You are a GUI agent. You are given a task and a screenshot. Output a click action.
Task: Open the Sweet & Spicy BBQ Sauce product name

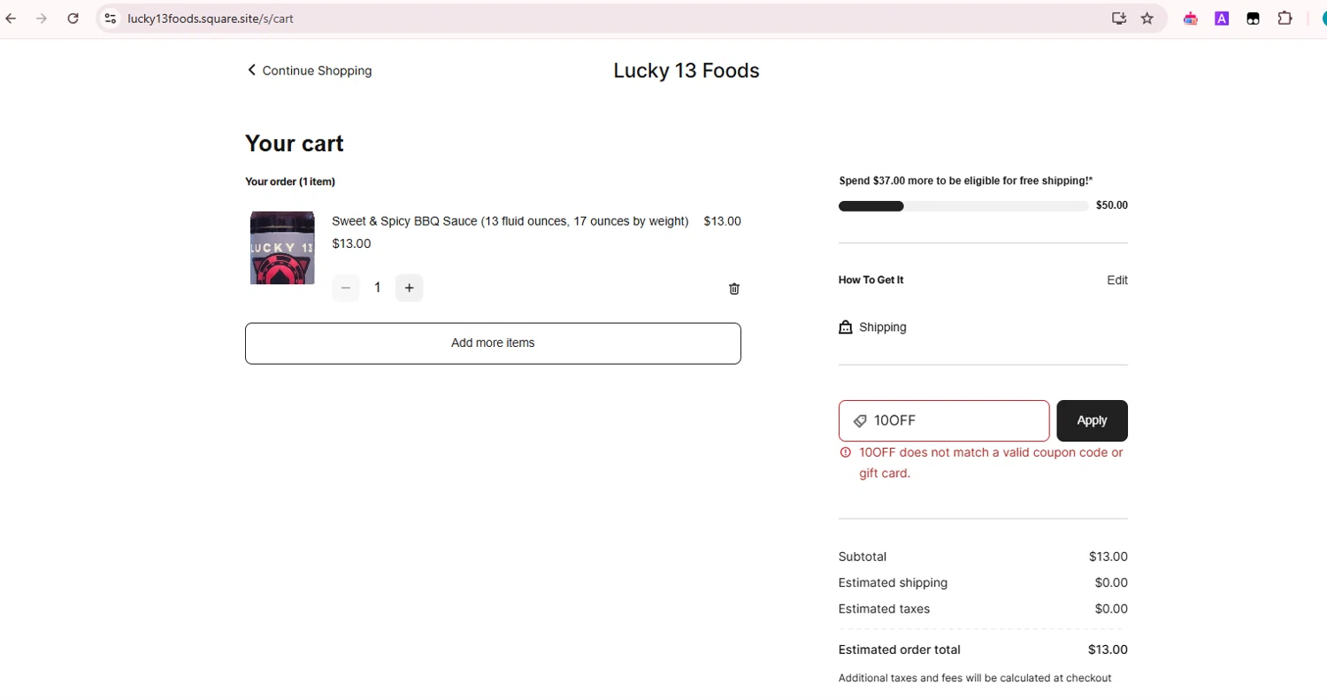coord(510,221)
